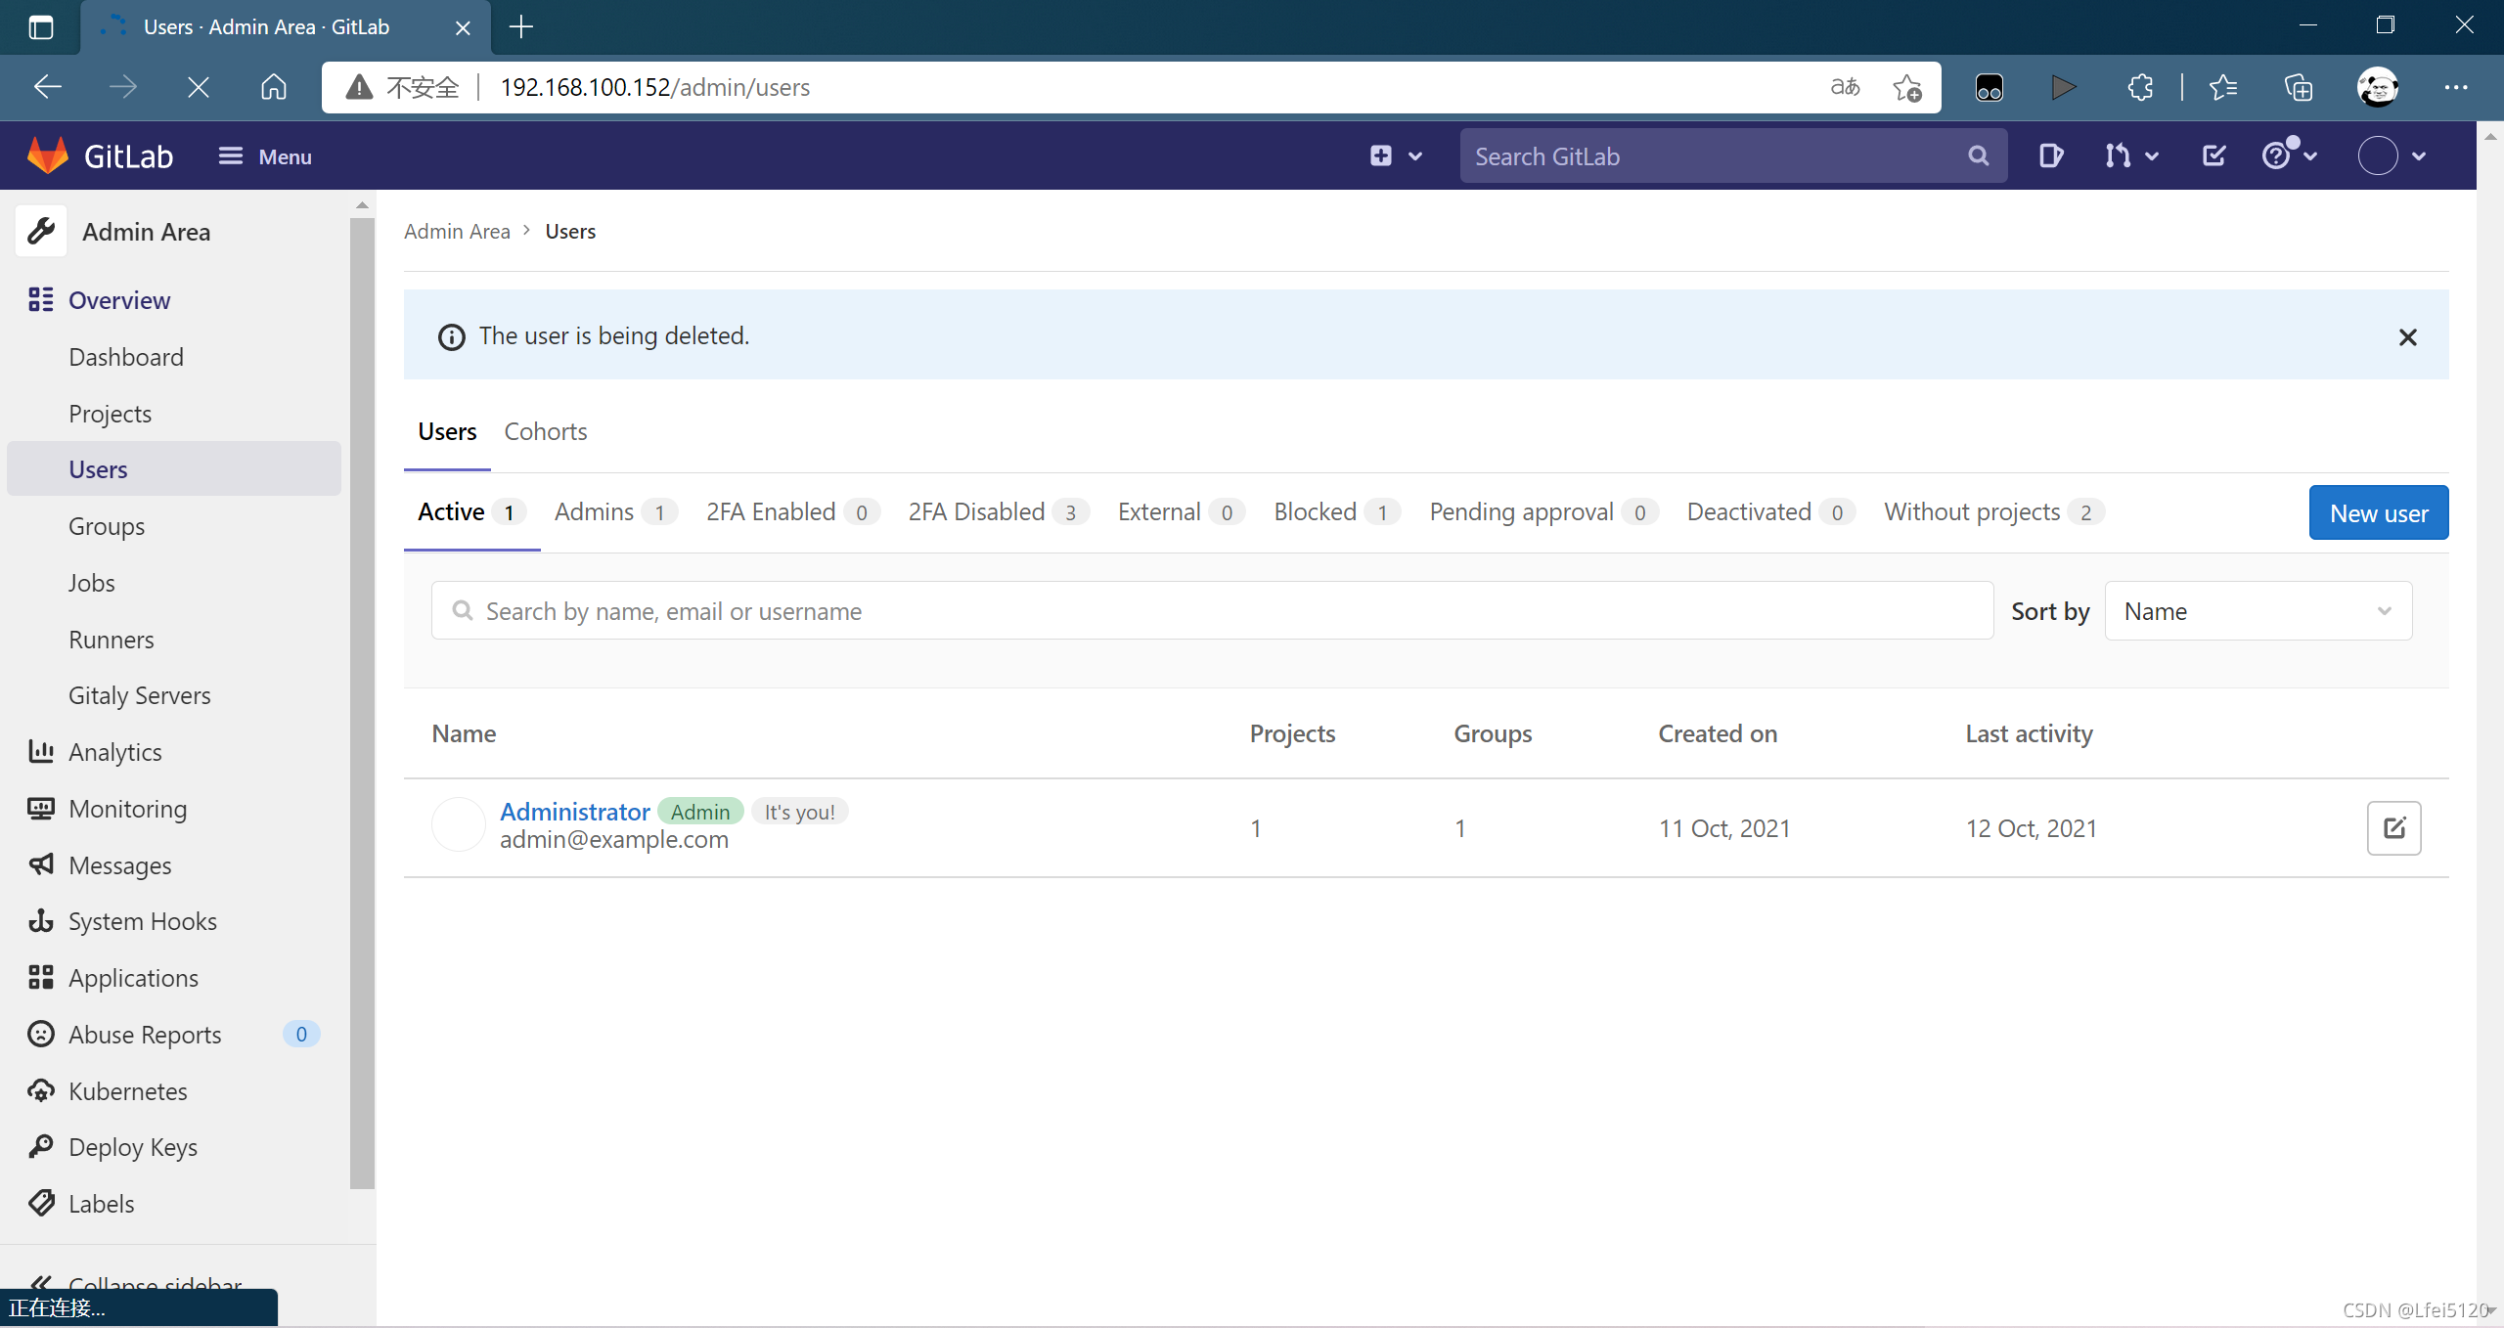Click the edit icon for Administrator row

[2393, 828]
